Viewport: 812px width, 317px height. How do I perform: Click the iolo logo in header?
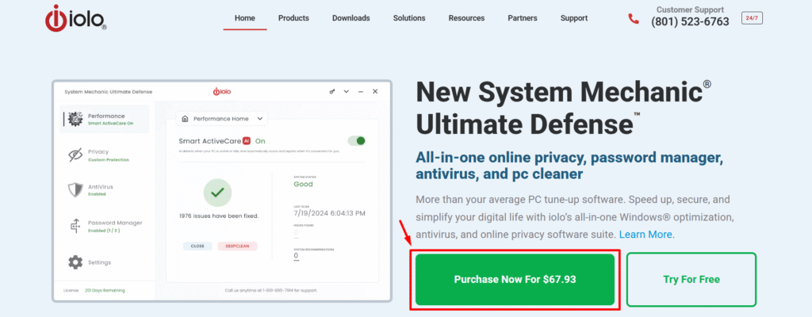[75, 19]
